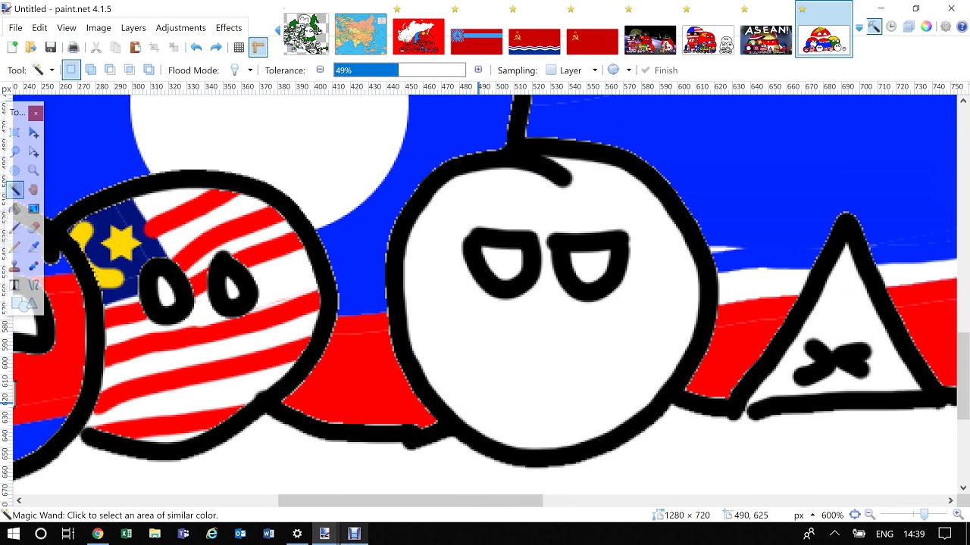The image size is (970, 545).
Task: Redo the last undone action
Action: tap(216, 47)
